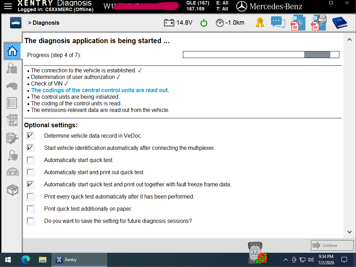Click the scroll down arrow
This screenshot has width=356, height=267.
click(x=349, y=232)
